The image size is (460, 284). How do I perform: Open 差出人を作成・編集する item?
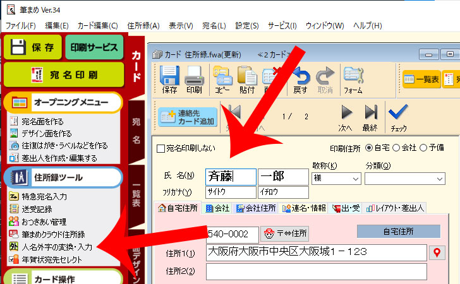(53, 158)
